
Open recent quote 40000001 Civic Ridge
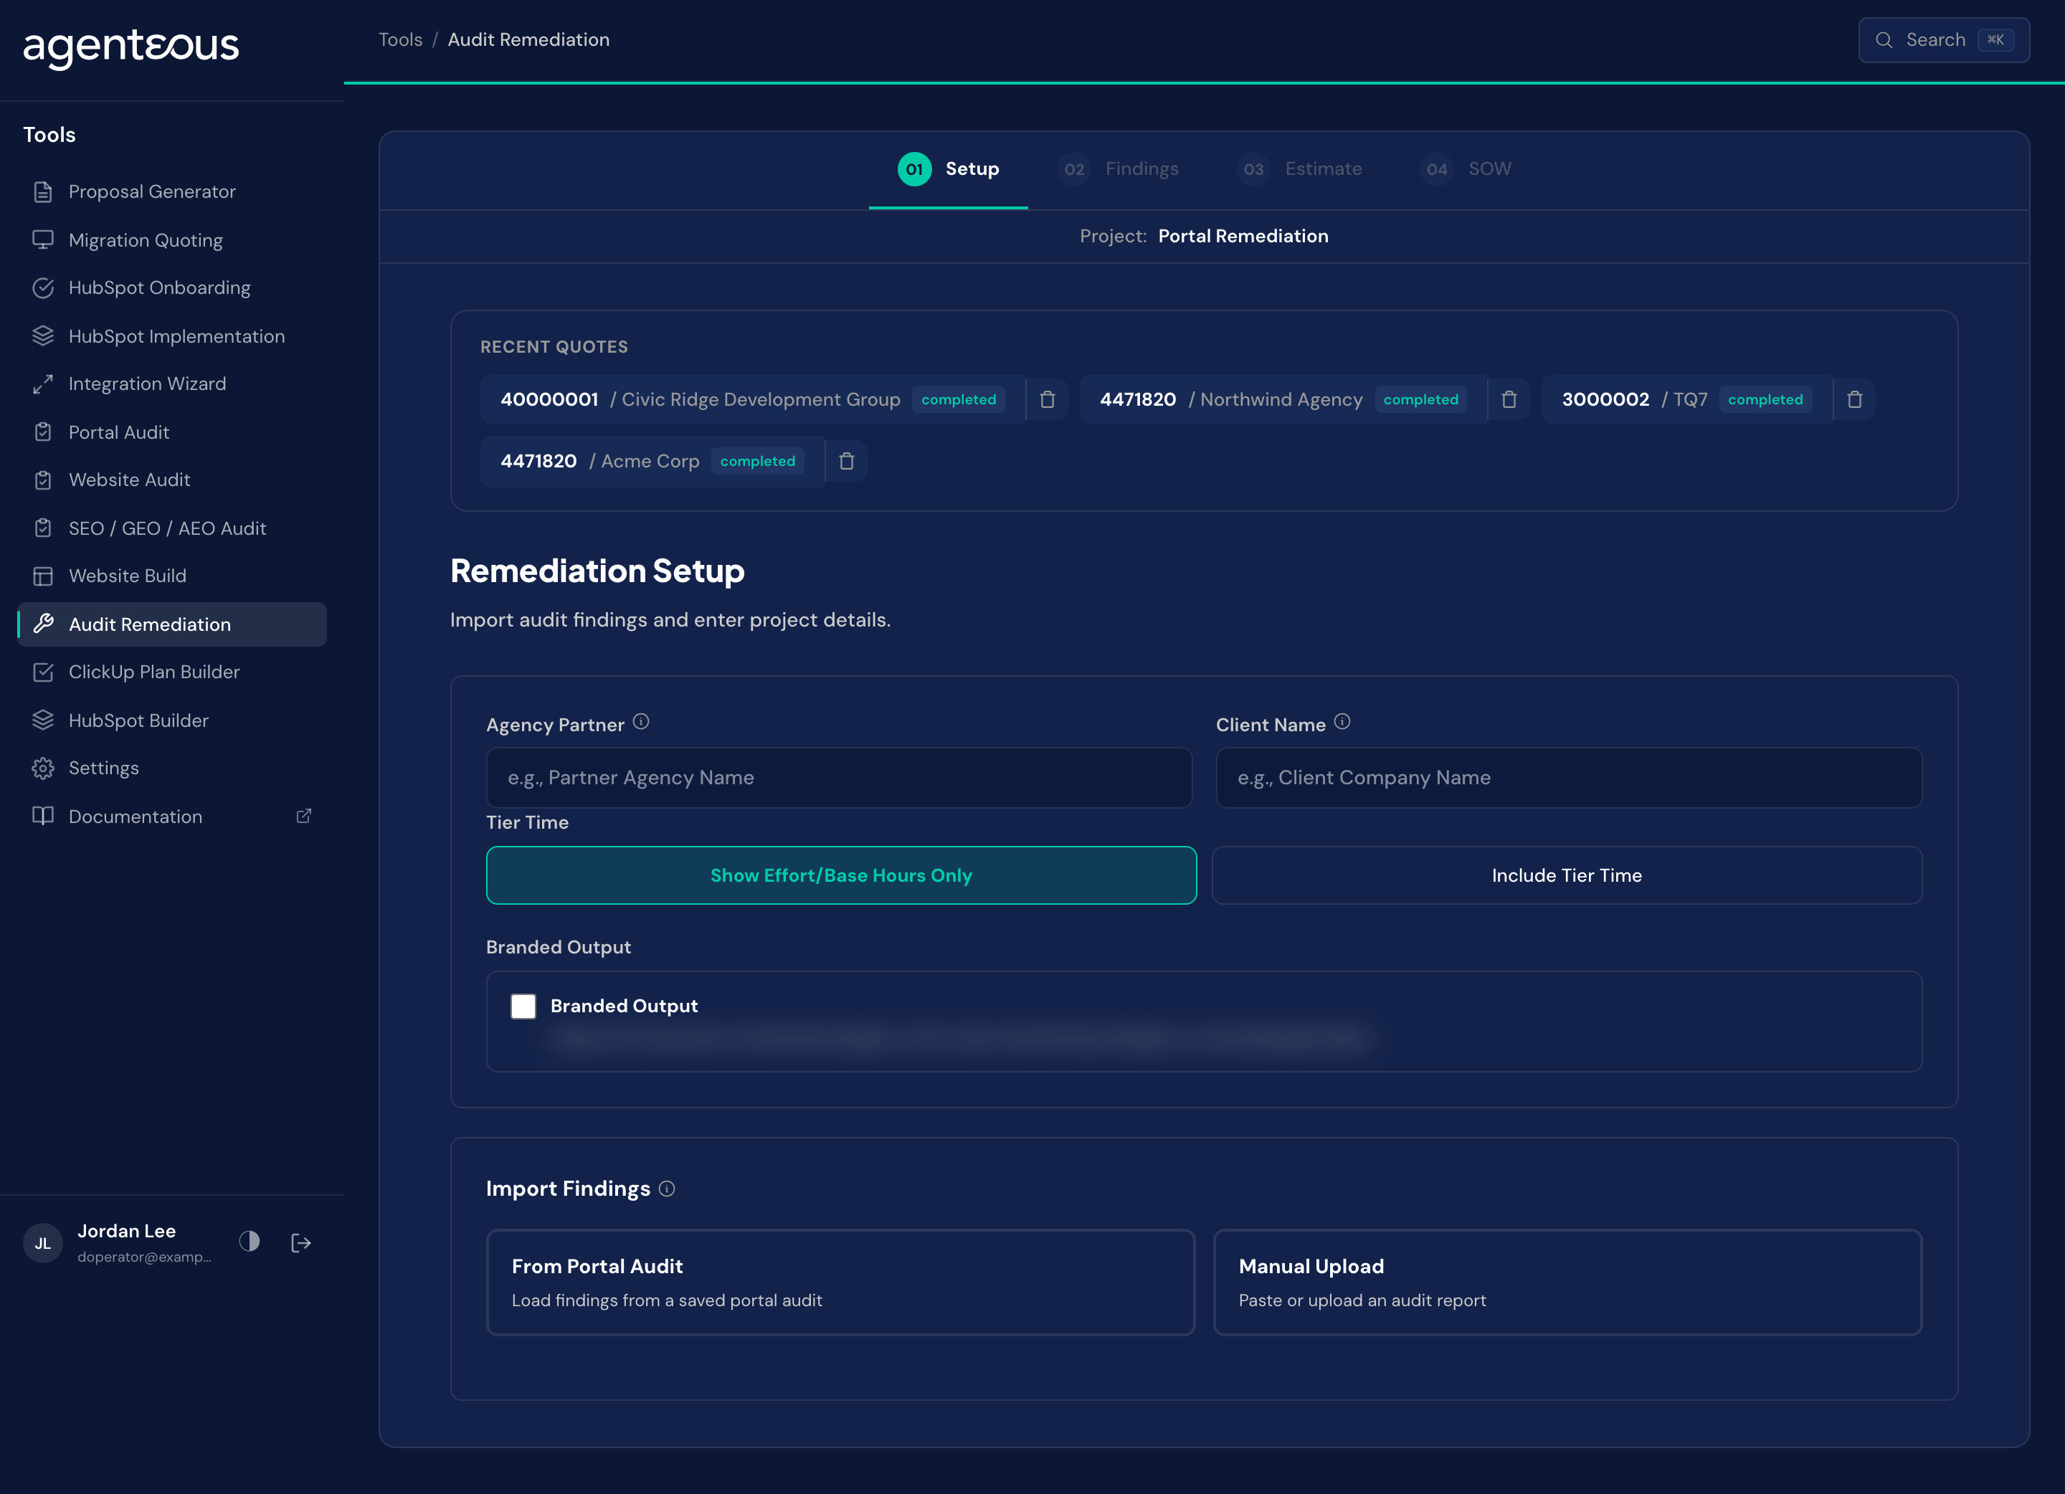pos(751,400)
